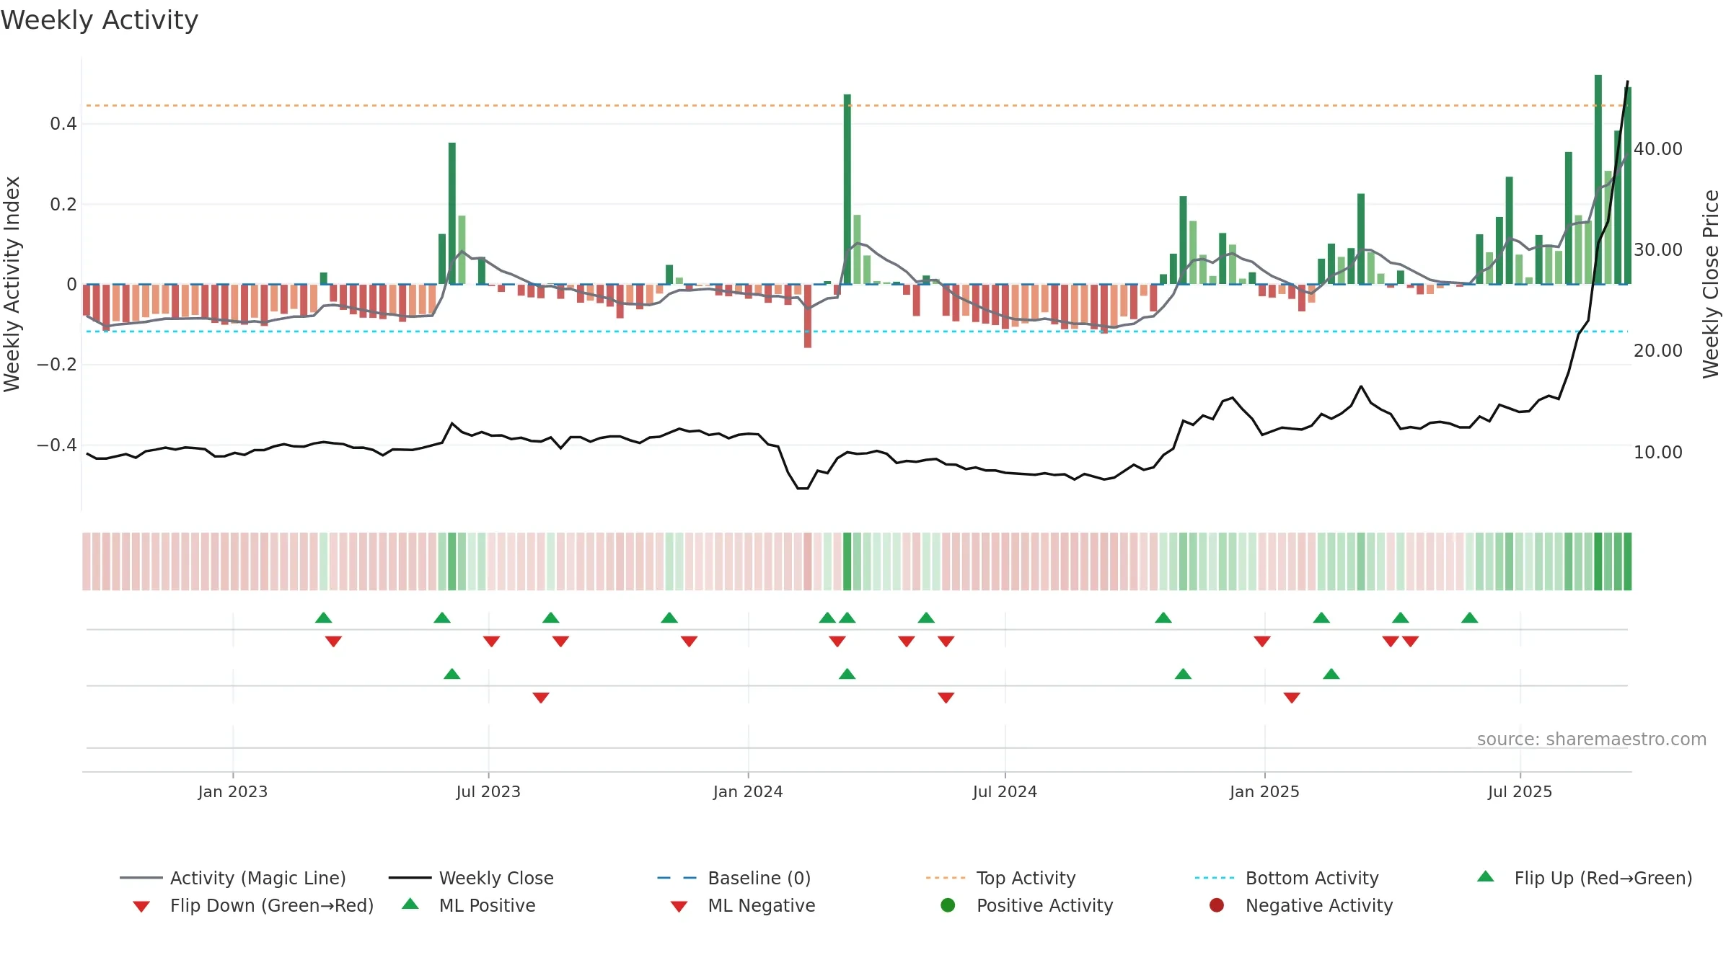1731x973 pixels.
Task: Click the Bottom Activity legend marker
Action: coord(1214,878)
